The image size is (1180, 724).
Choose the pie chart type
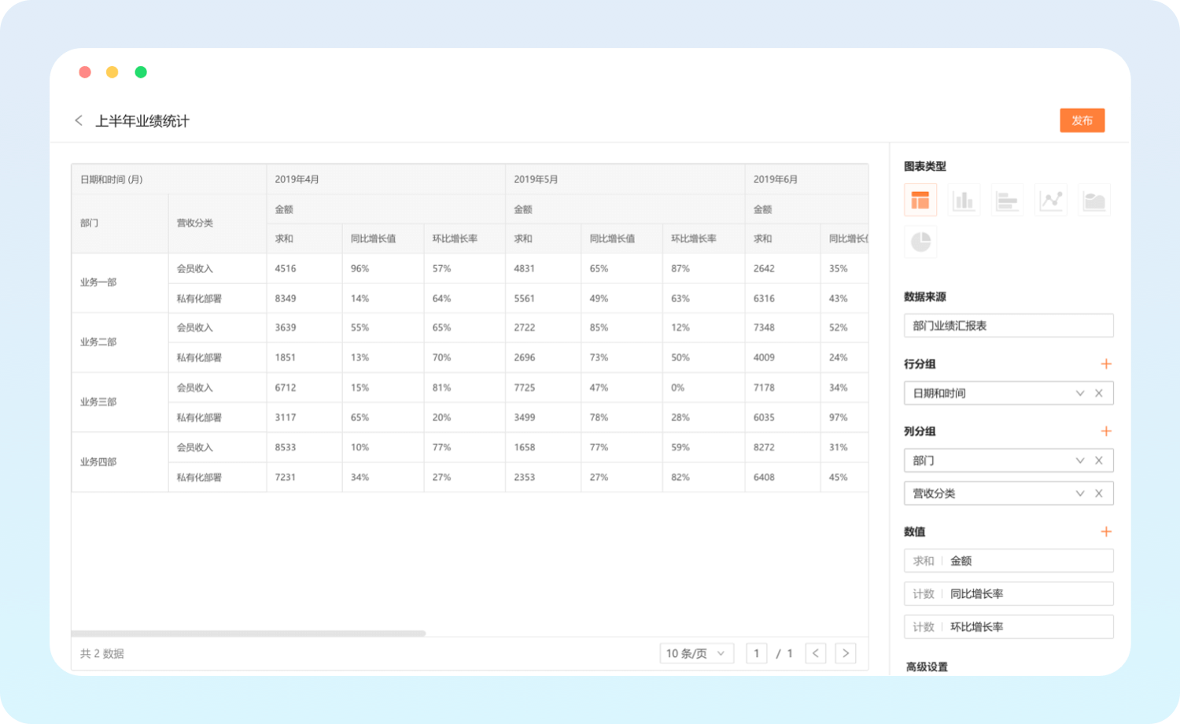(x=920, y=242)
